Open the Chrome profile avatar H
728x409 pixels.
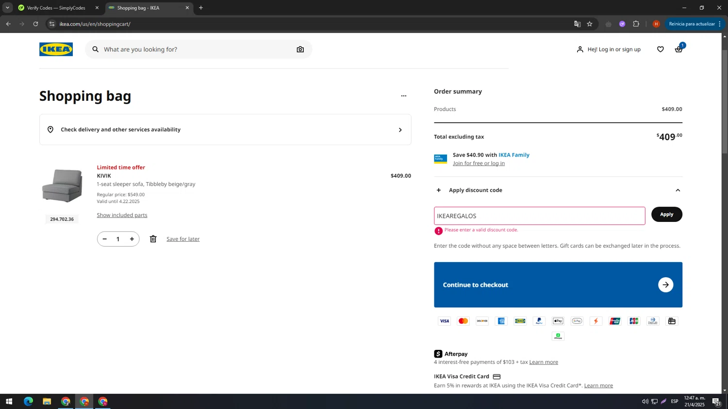(x=656, y=24)
